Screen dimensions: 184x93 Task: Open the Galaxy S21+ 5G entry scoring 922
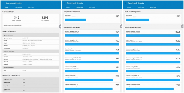[x=92, y=43]
